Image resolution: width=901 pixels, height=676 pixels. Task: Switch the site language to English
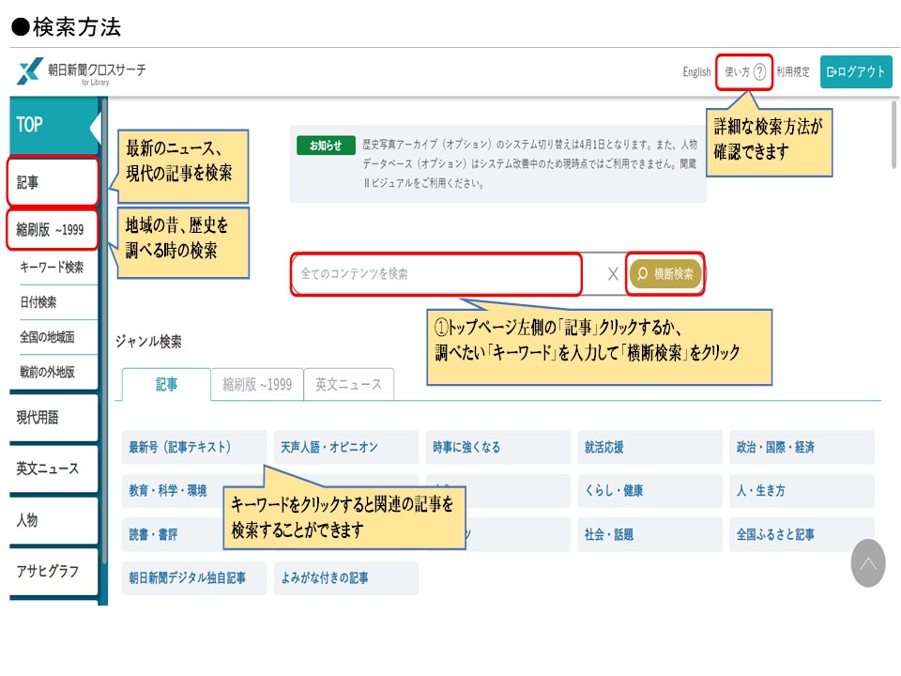point(696,72)
